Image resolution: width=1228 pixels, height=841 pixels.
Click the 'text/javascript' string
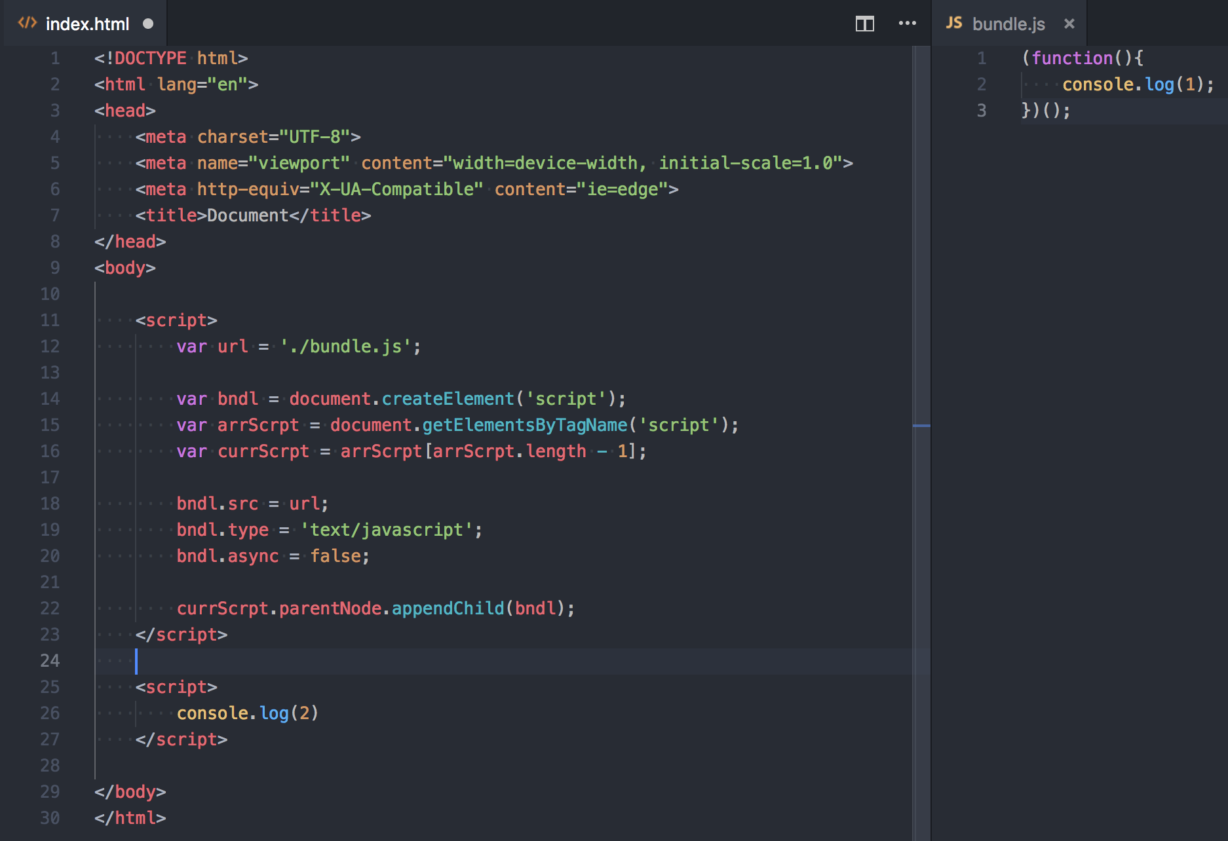pos(387,530)
